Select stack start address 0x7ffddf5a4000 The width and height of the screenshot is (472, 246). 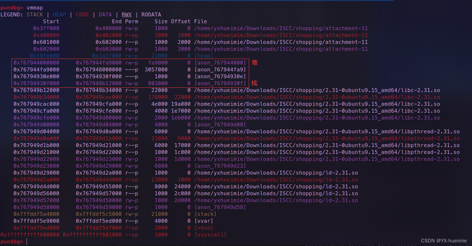36,214
